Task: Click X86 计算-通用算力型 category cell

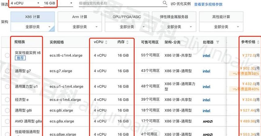Action: click(x=180, y=87)
